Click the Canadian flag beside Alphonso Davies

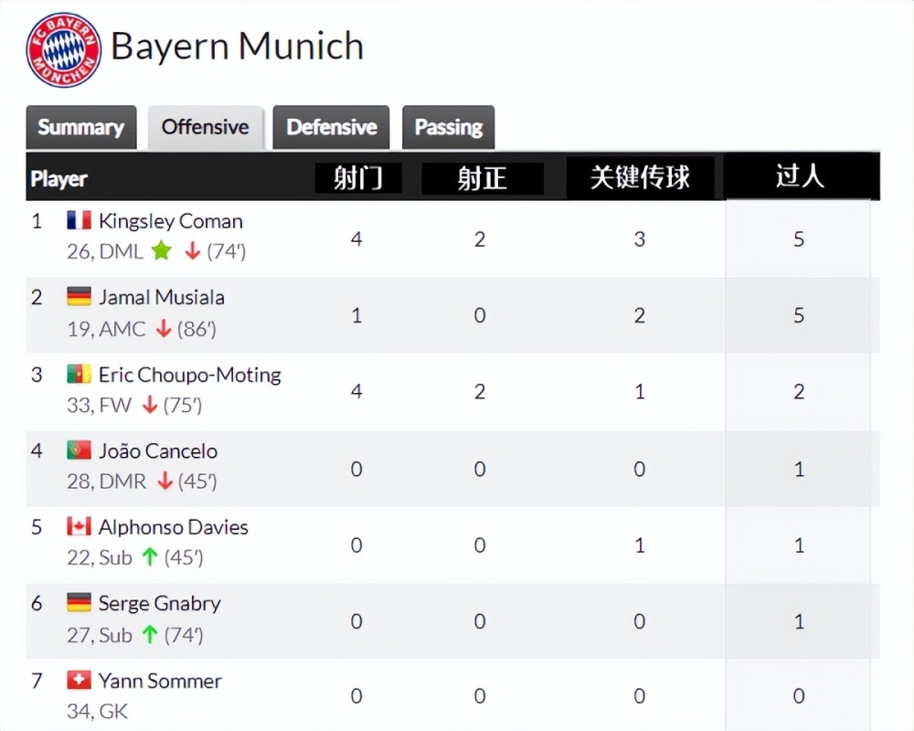79,526
